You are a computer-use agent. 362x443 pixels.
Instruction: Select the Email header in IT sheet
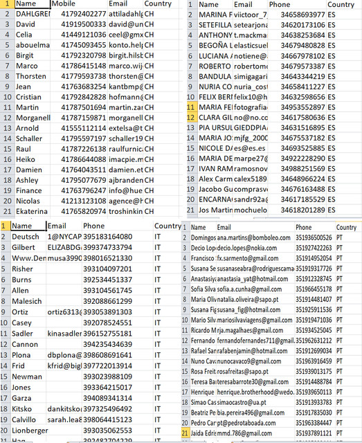[x=64, y=226]
